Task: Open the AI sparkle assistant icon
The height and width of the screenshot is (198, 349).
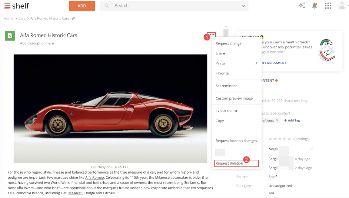Action: pyautogui.click(x=302, y=6)
